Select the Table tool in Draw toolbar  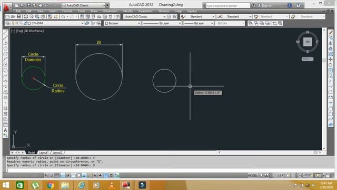pos(5,125)
